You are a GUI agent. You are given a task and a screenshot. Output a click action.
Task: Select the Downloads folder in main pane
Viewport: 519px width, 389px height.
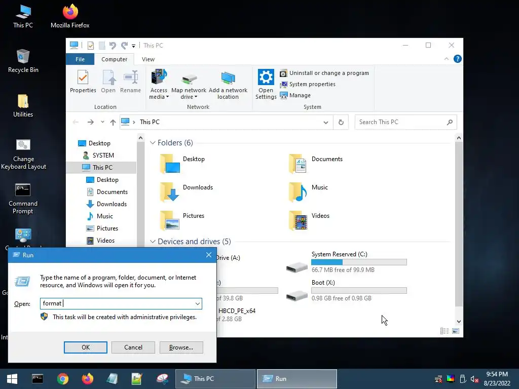coord(186,192)
